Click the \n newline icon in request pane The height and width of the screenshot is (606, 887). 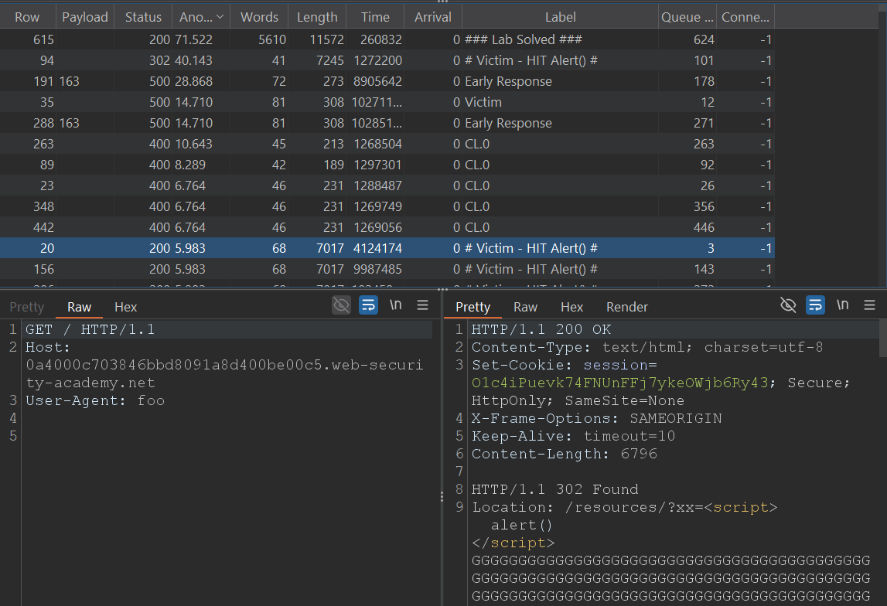click(396, 305)
